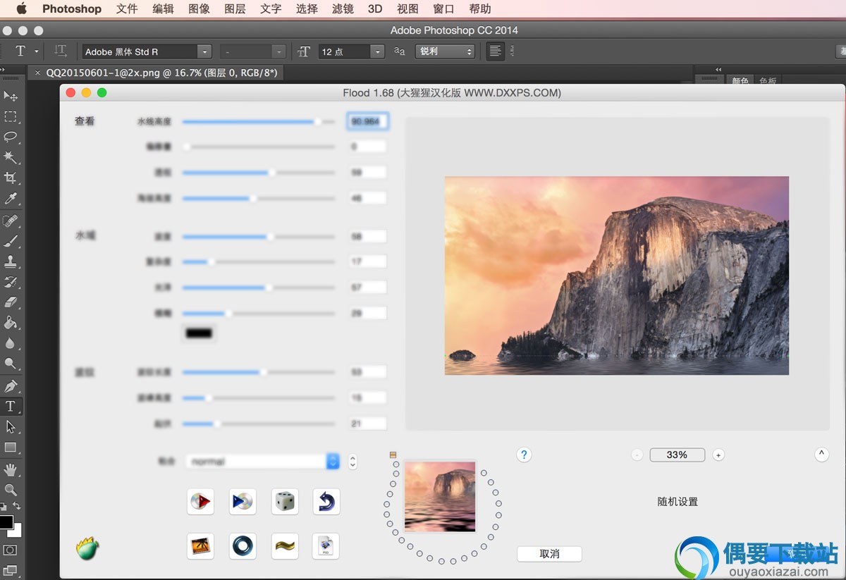Click the dark blue ring icon
The height and width of the screenshot is (580, 846).
click(243, 546)
